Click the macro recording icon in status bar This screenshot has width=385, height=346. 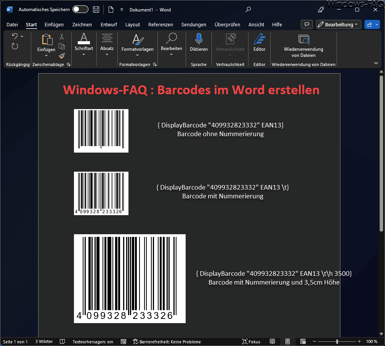pyautogui.click(x=124, y=342)
